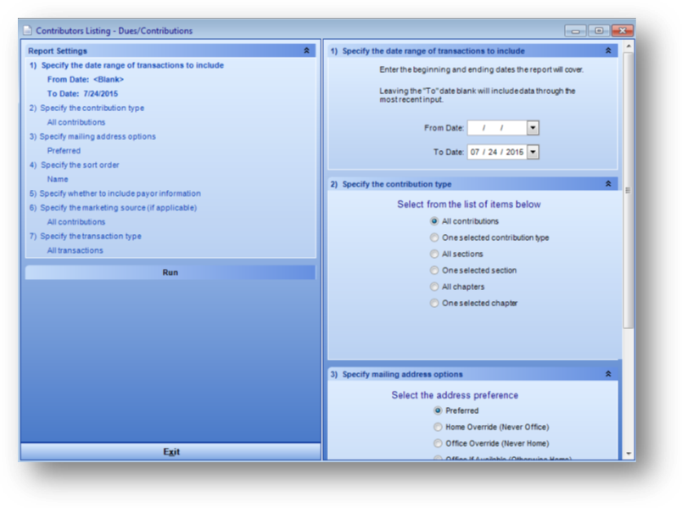Collapse the contribution type section chevron
The width and height of the screenshot is (682, 508).
(608, 183)
